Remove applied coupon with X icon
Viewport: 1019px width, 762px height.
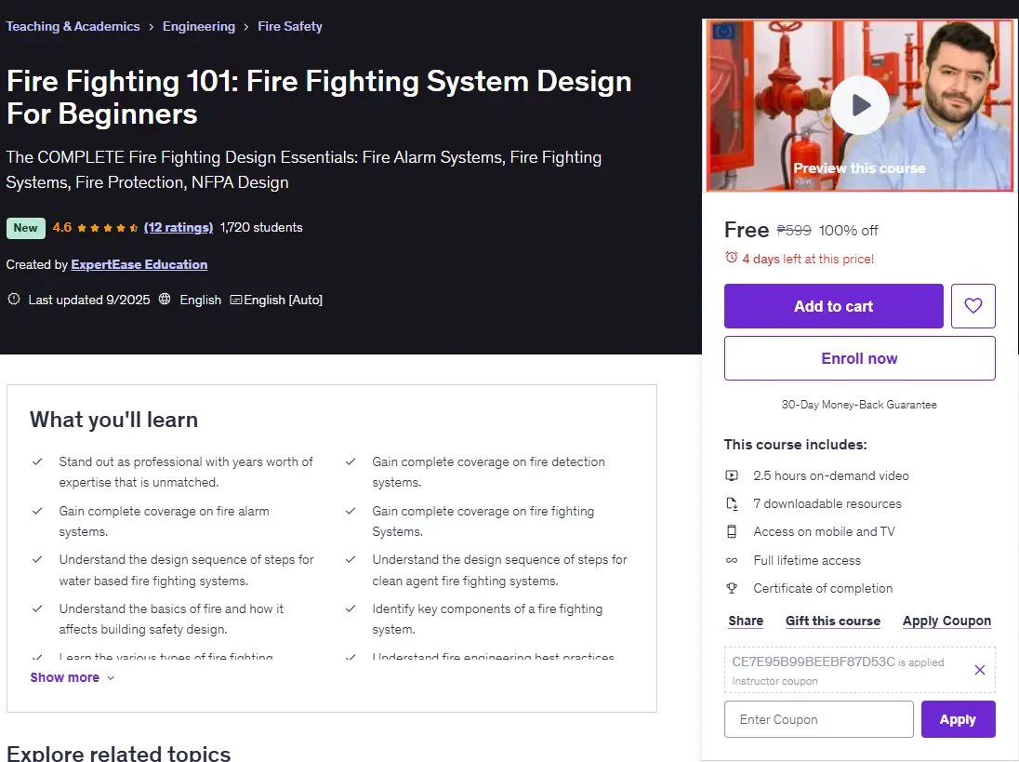pos(980,670)
